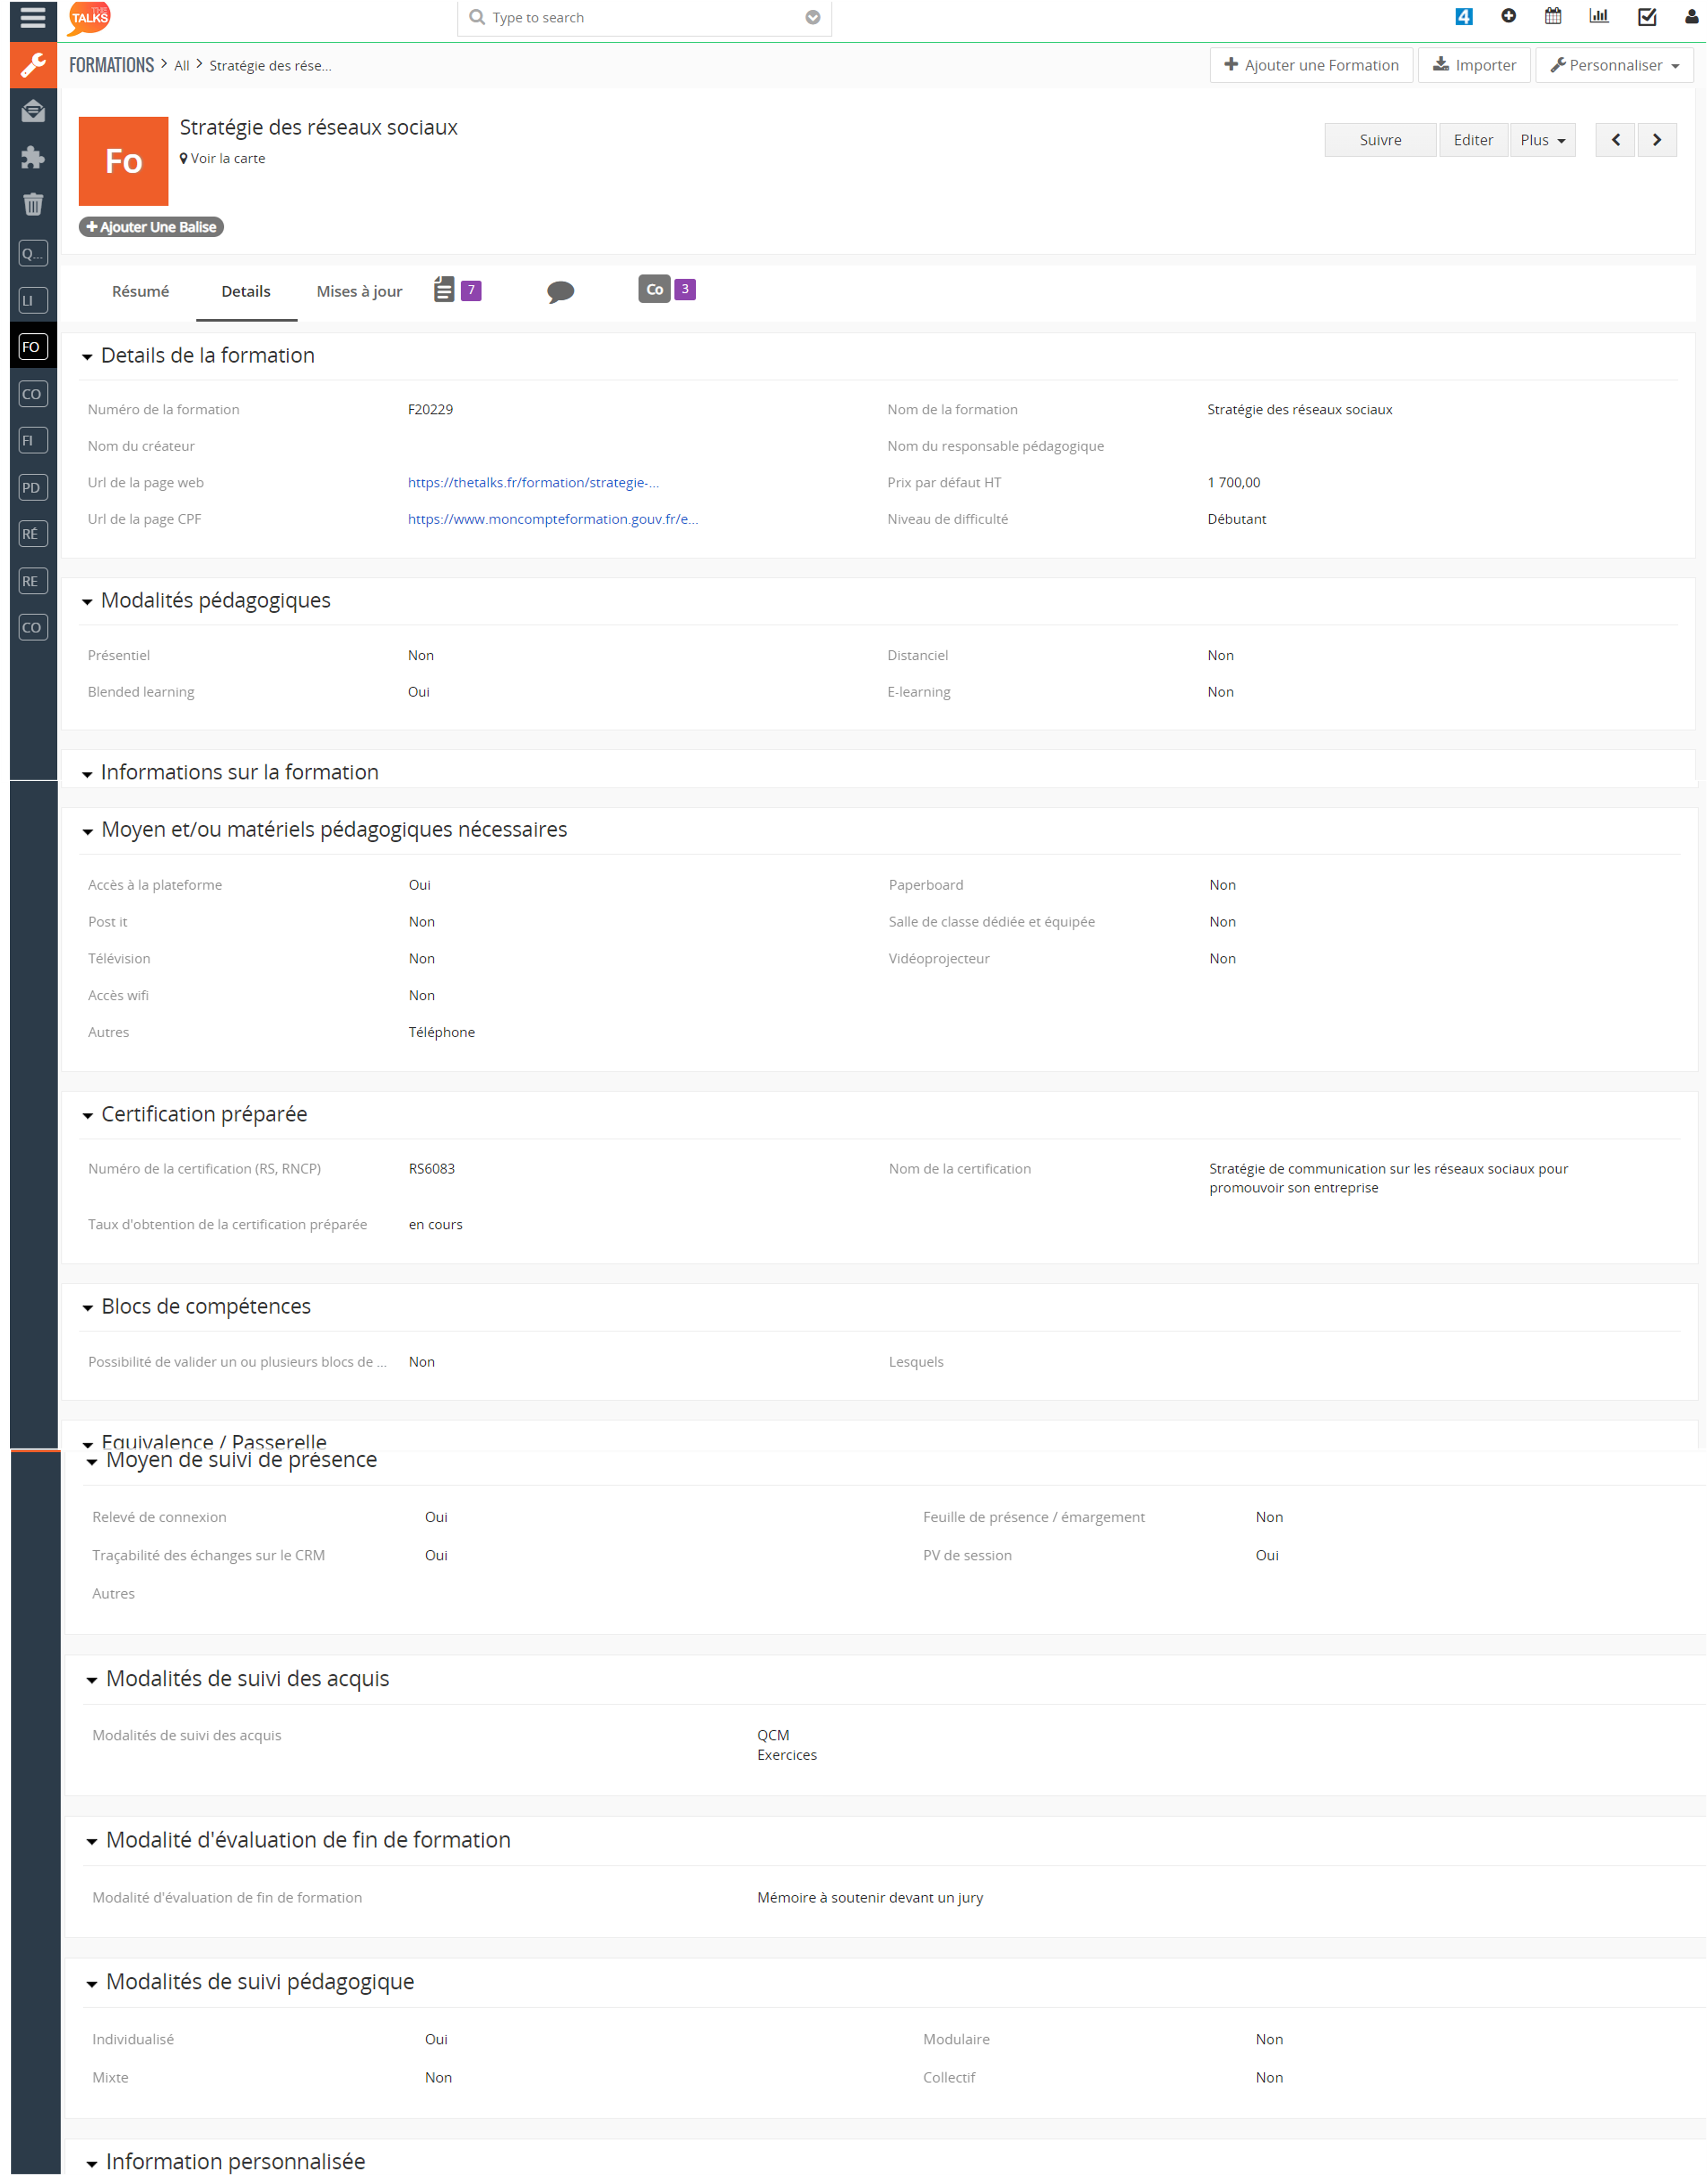This screenshot has width=1708, height=2176.
Task: Collapse Moyen de suivi de présence section
Action: click(92, 1462)
